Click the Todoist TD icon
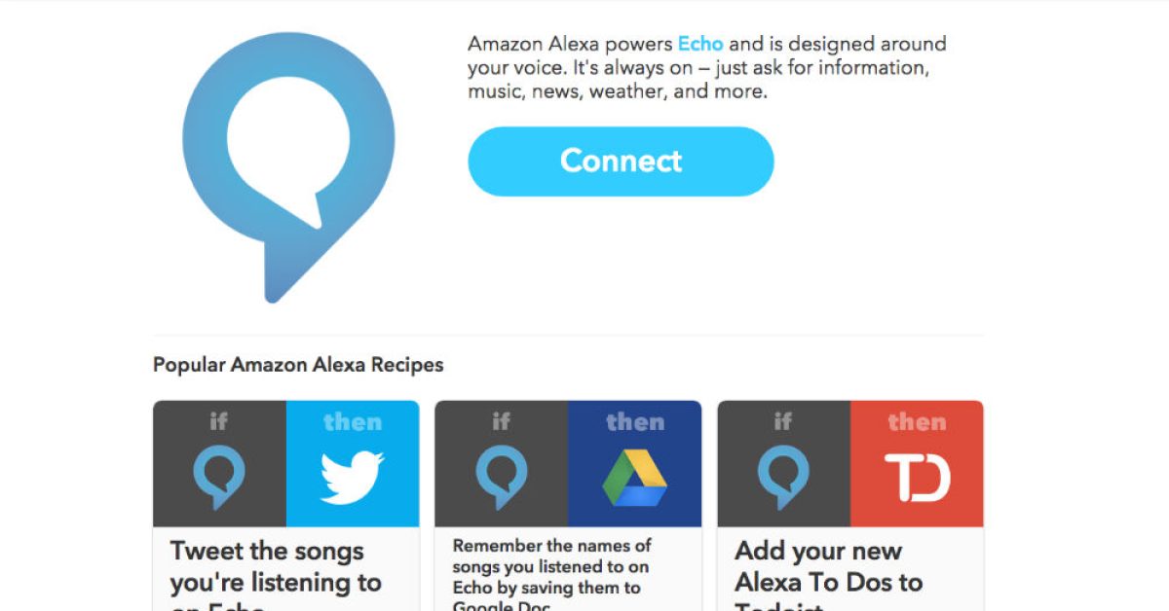The height and width of the screenshot is (611, 1169). pos(917,478)
